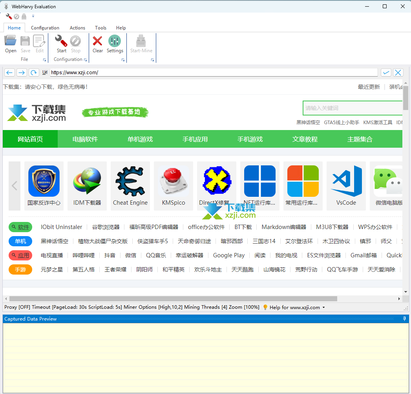Go back in the embedded browser

tap(10, 72)
